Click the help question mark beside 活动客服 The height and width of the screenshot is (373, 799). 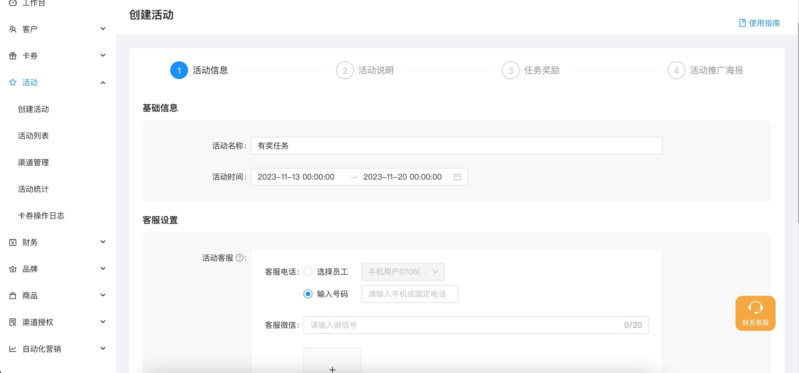[240, 258]
